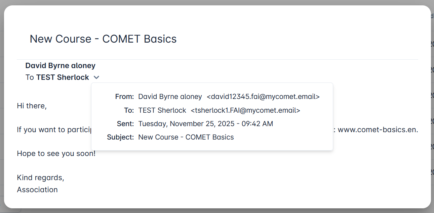Image resolution: width=434 pixels, height=213 pixels.
Task: Click the 'Sent:' label in details popup
Action: 125,124
